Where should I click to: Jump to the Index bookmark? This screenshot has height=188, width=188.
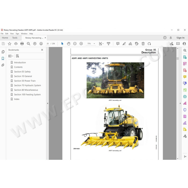(17, 99)
